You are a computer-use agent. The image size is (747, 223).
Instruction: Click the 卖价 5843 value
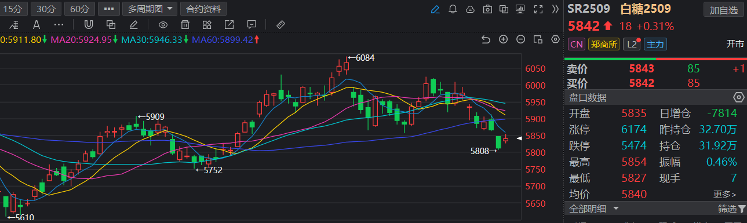point(642,69)
